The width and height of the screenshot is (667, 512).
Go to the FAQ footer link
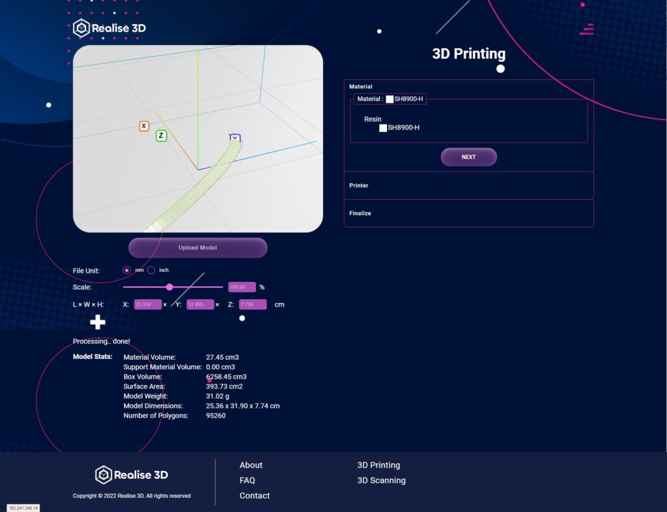pyautogui.click(x=247, y=480)
